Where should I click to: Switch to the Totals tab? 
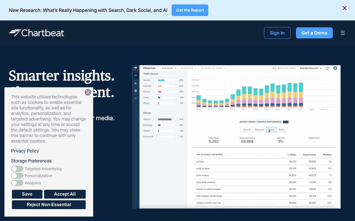point(282,130)
